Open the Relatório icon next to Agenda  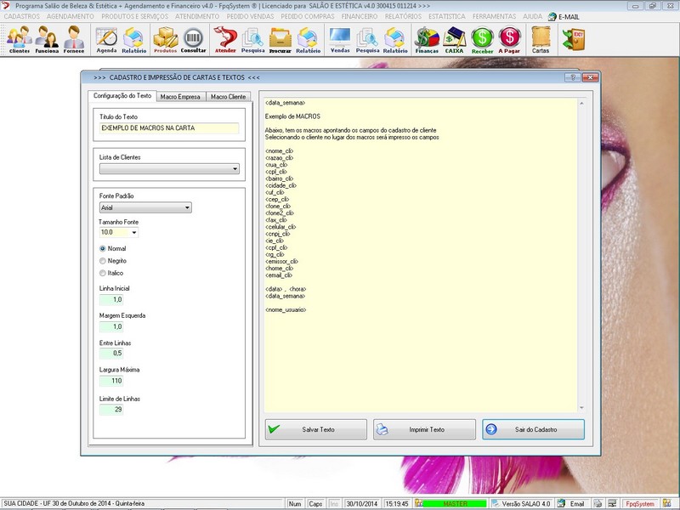133,39
